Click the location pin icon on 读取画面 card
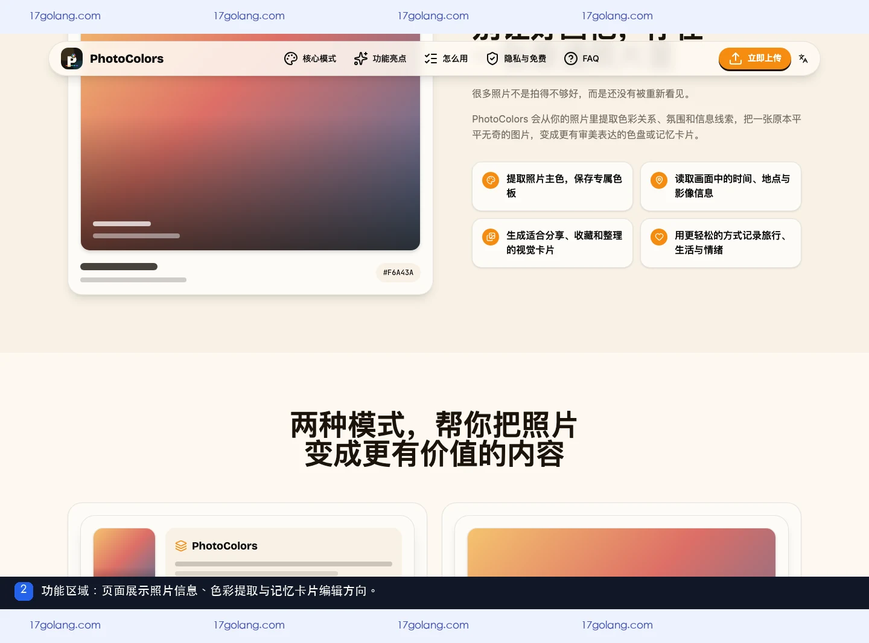 (659, 180)
